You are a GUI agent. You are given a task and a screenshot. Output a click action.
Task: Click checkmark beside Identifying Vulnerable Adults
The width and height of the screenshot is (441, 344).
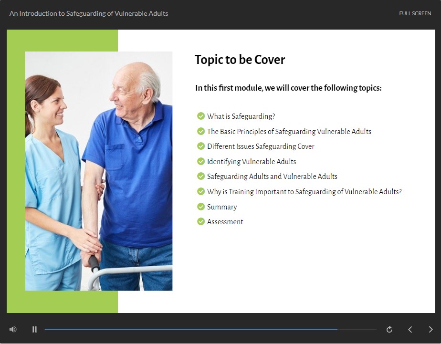tap(201, 161)
